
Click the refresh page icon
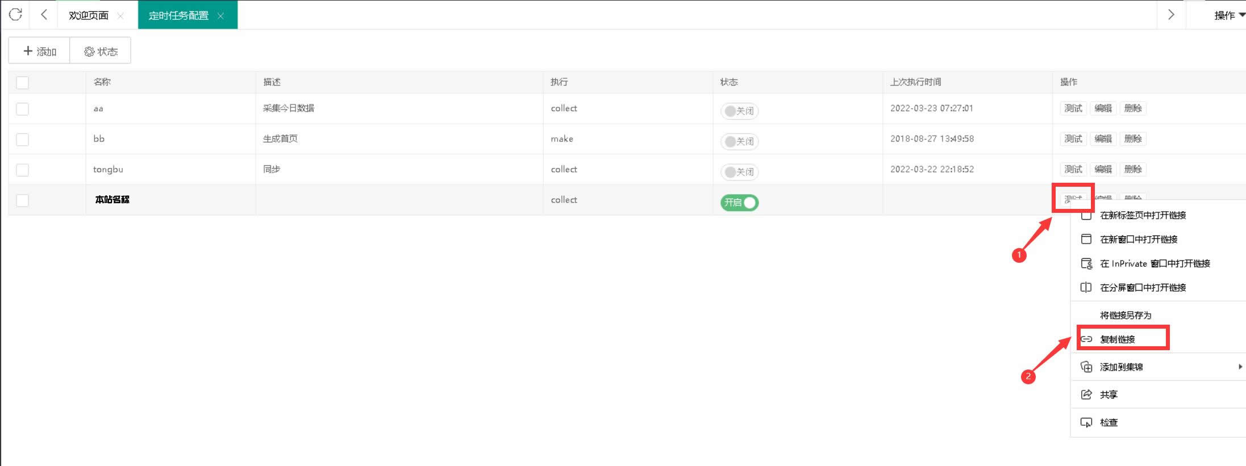click(x=15, y=15)
